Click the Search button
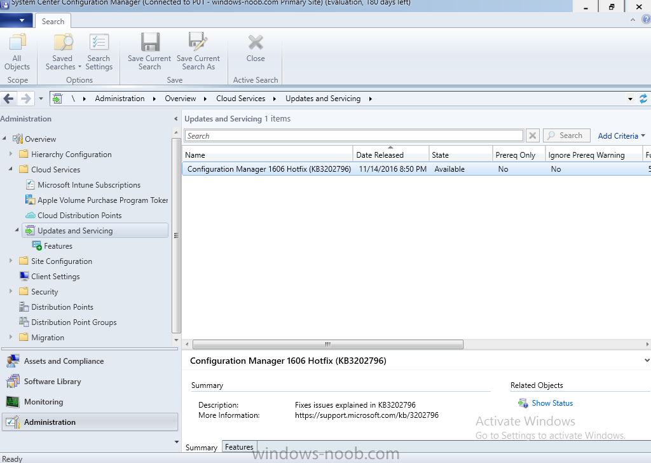 point(566,135)
